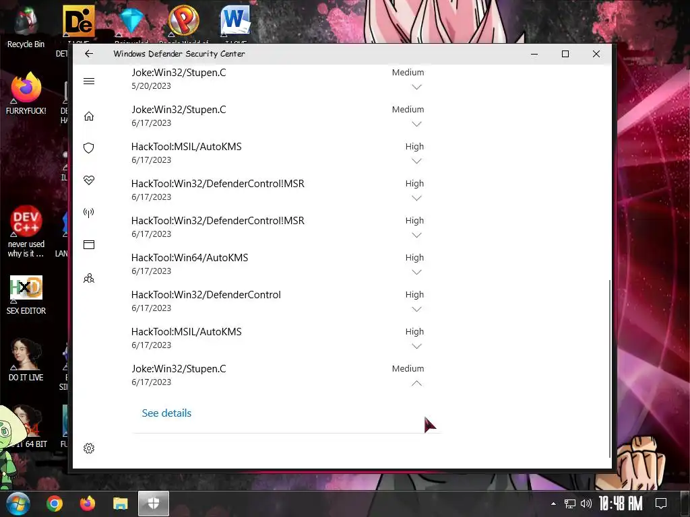Open Virus & threat protection shield icon
The width and height of the screenshot is (690, 517).
[89, 147]
